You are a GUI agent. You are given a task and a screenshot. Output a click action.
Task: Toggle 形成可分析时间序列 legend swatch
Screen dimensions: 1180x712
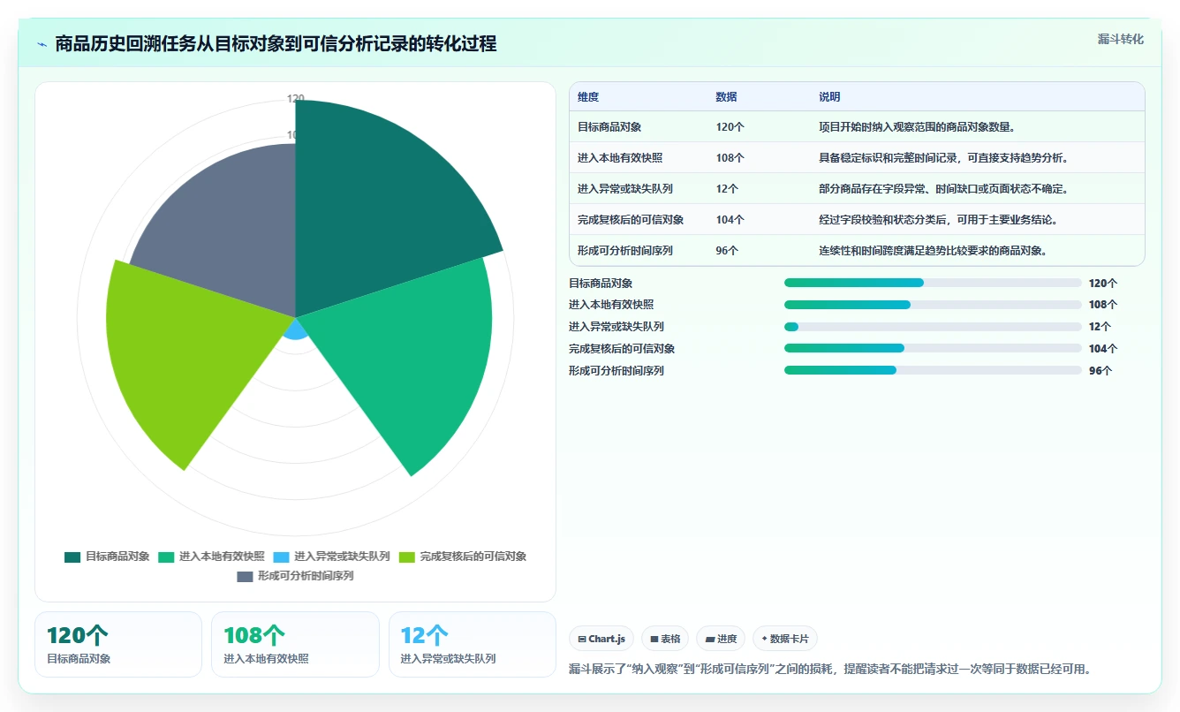[245, 577]
